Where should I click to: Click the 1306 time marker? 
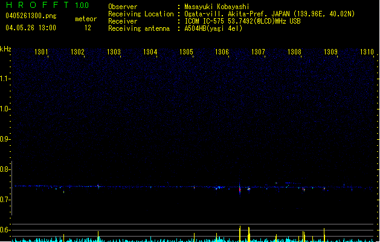pos(222,52)
